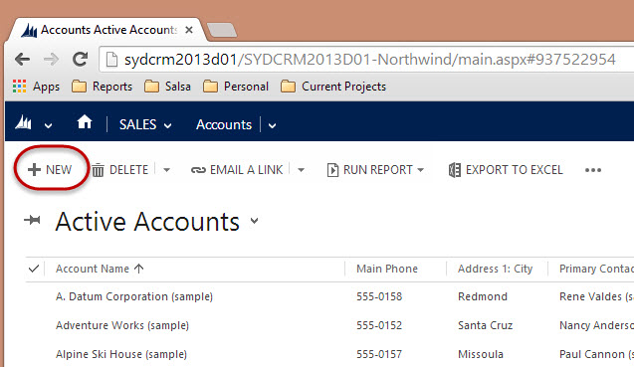Open the Current Projects bookmark folder
The image size is (634, 367).
pos(333,87)
